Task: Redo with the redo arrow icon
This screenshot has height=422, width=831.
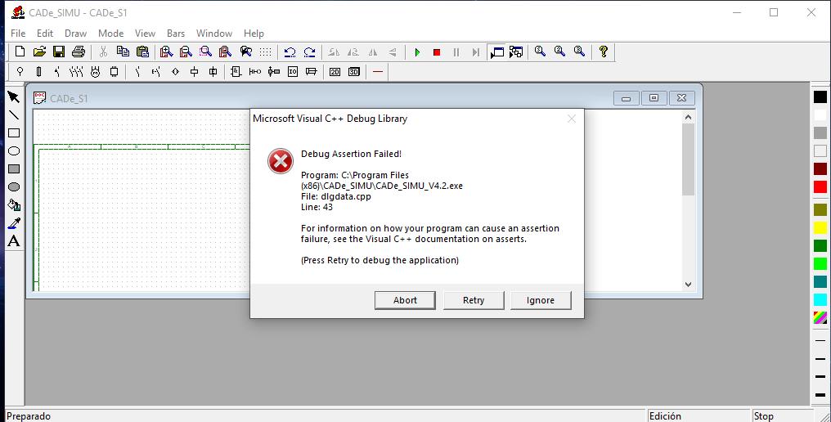Action: [x=309, y=52]
